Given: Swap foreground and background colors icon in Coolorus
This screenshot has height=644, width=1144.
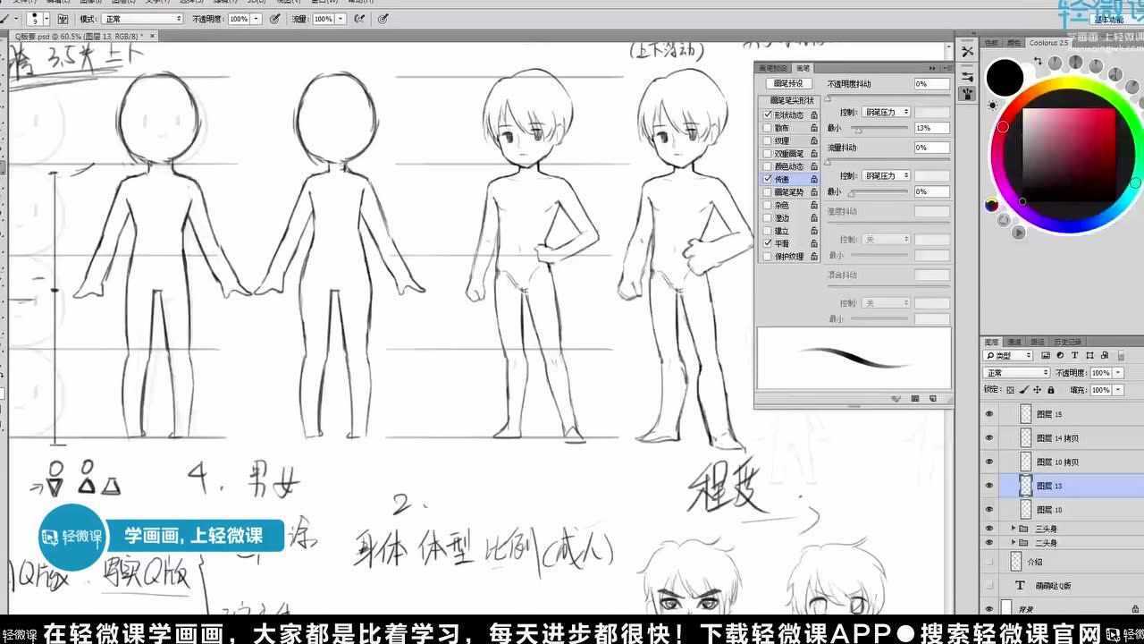Looking at the screenshot, I should tap(1038, 61).
